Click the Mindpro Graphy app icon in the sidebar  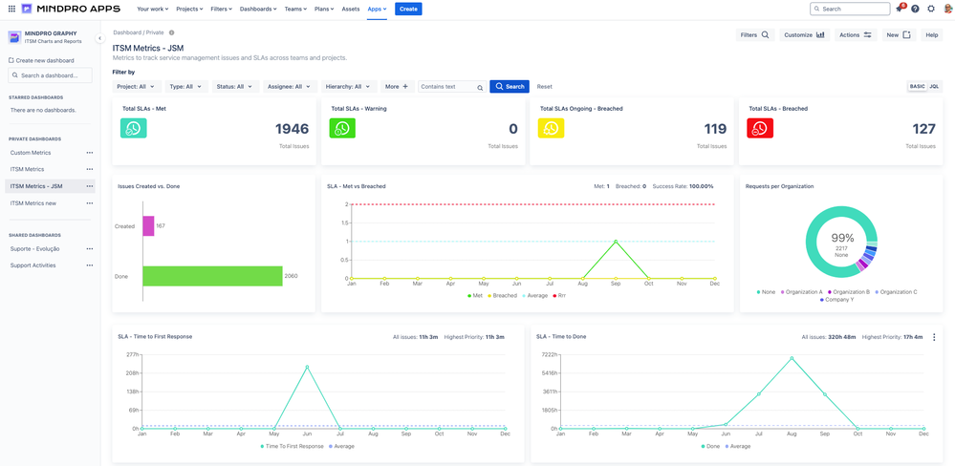(x=14, y=37)
